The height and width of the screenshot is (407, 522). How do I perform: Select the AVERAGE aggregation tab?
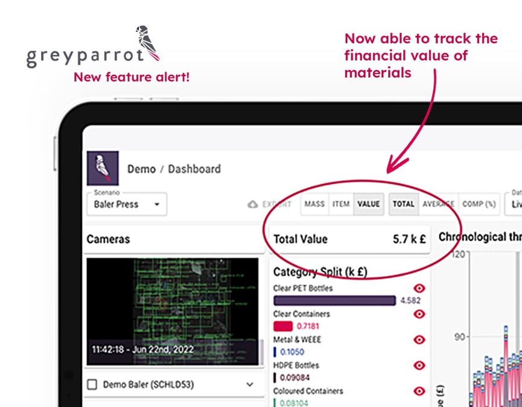439,204
